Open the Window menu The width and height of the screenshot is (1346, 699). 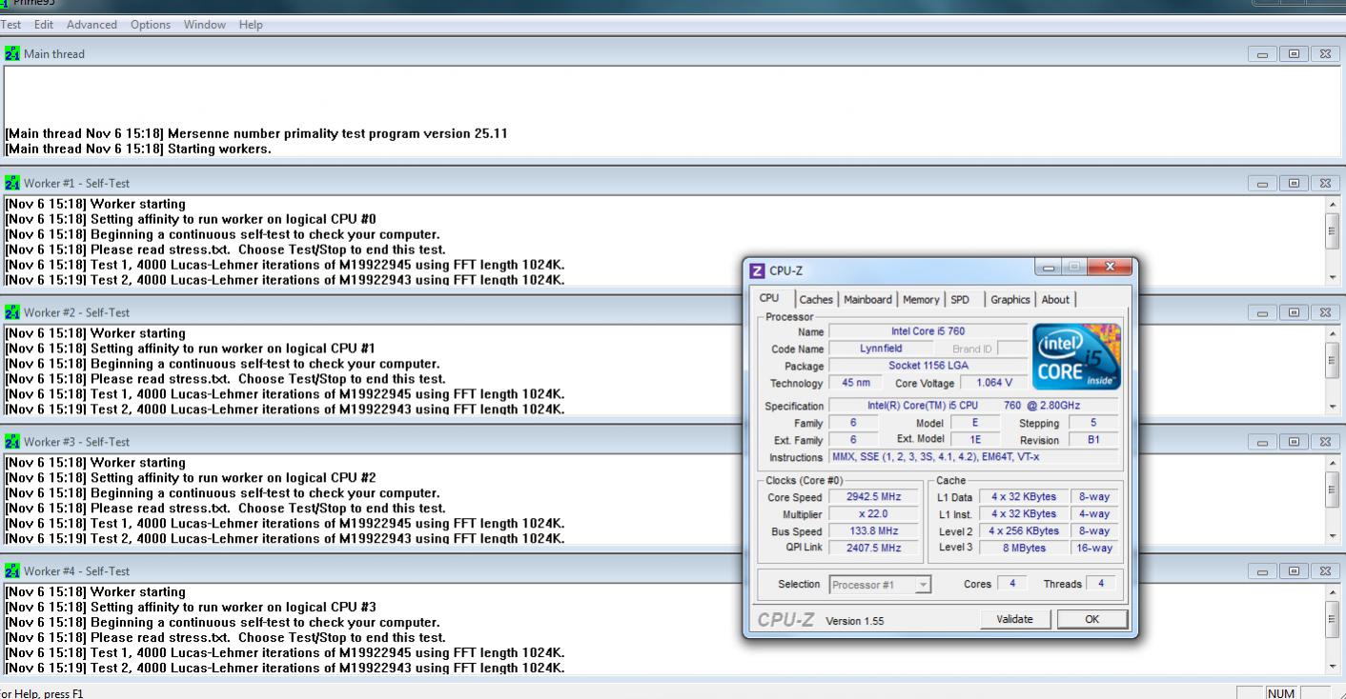pyautogui.click(x=205, y=25)
